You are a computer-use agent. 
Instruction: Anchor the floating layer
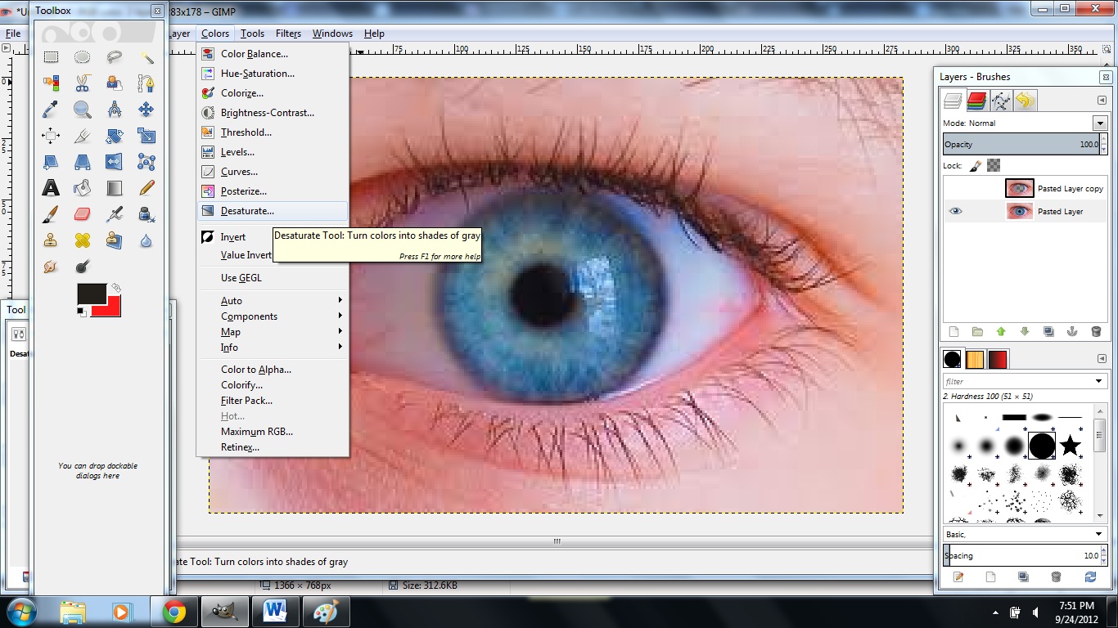[x=1072, y=332]
